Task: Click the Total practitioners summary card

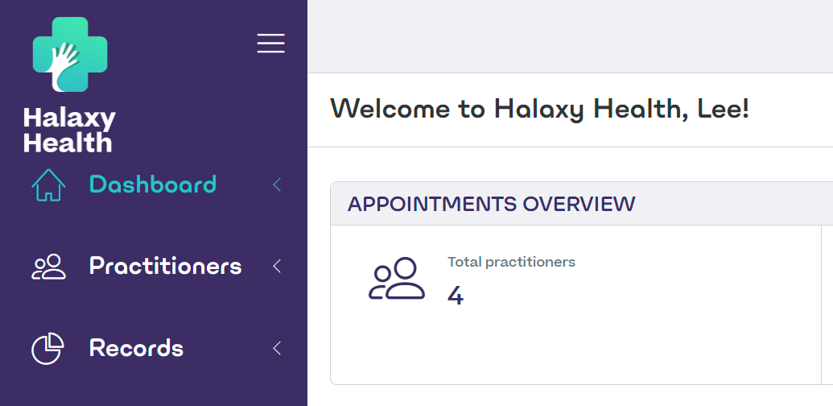Action: tap(576, 304)
